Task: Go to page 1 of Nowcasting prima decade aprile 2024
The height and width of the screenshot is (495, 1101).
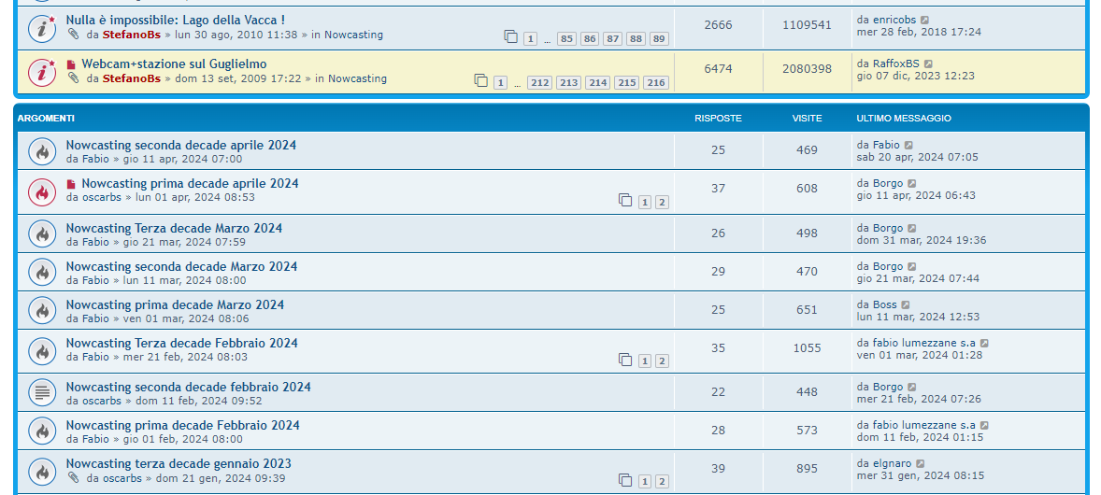Action: click(645, 202)
